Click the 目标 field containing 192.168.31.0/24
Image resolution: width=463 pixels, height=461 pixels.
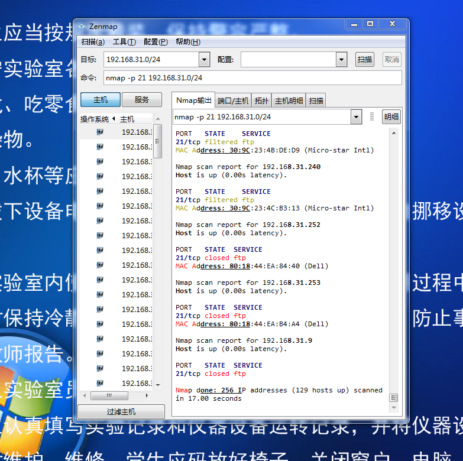[151, 60]
